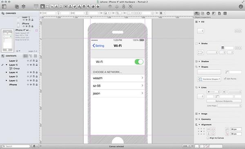Click the Group icon in the top toolbar

[130, 7]
